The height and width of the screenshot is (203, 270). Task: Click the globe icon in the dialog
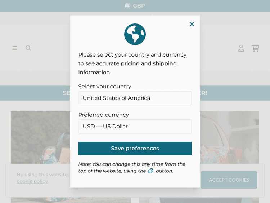click(135, 34)
